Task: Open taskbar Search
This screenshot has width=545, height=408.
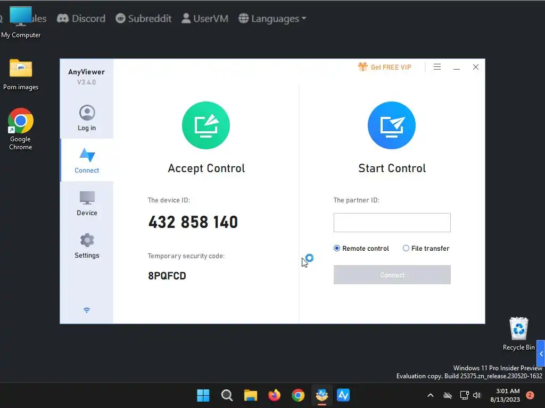Action: 227,395
